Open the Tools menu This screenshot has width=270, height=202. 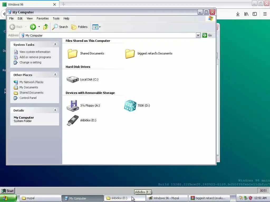pos(56,18)
